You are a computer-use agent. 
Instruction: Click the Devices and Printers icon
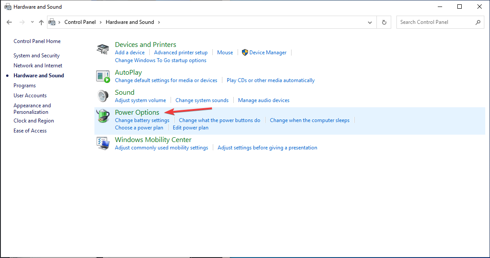pos(103,49)
